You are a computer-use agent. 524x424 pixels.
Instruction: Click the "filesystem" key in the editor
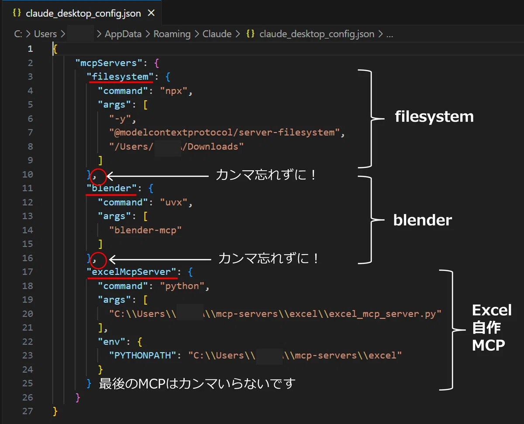[120, 77]
